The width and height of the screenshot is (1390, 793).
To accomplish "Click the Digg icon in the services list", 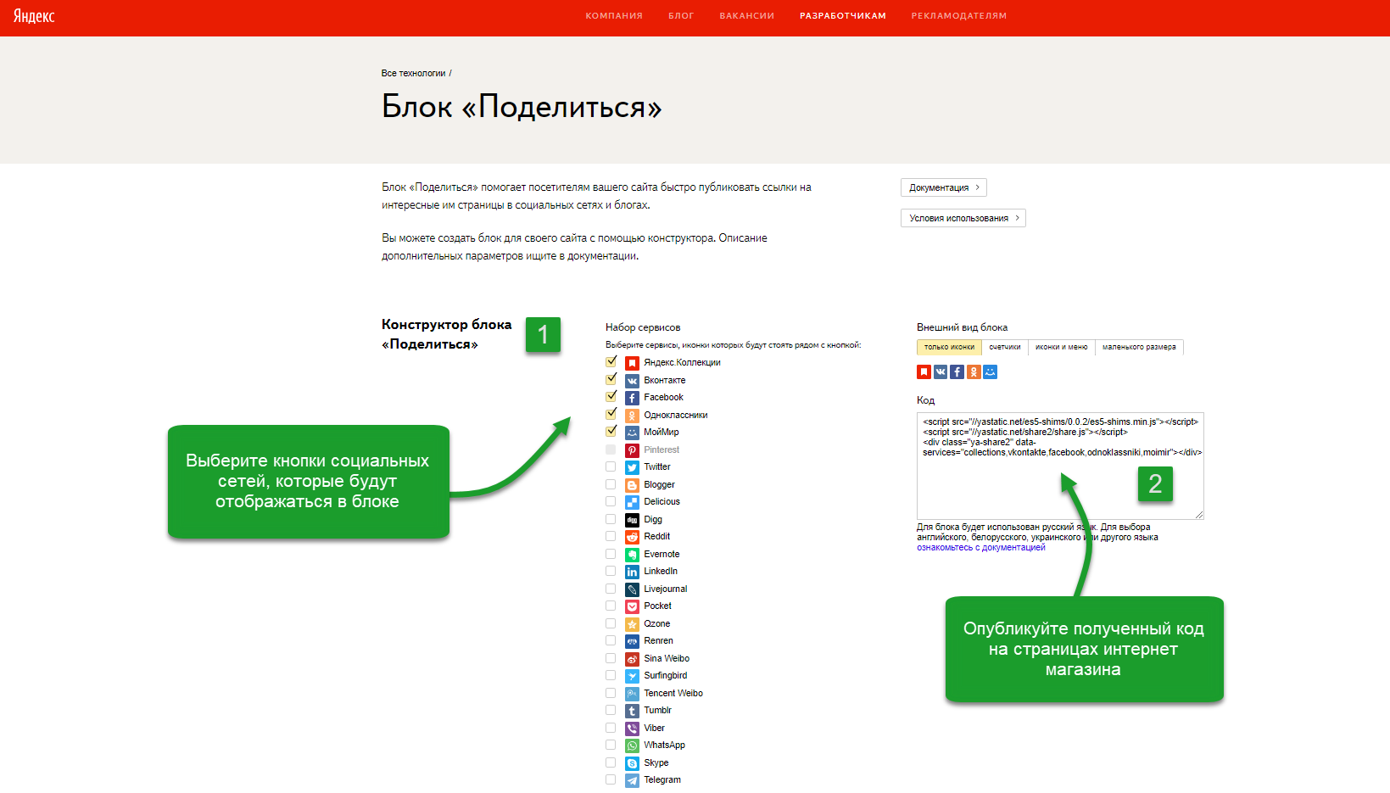I will coord(632,520).
